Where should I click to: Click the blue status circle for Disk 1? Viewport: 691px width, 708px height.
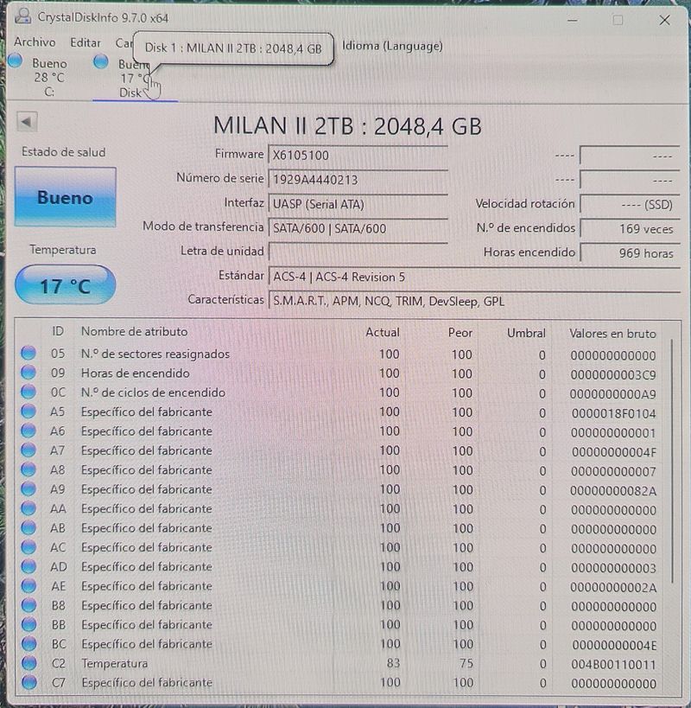pos(100,61)
